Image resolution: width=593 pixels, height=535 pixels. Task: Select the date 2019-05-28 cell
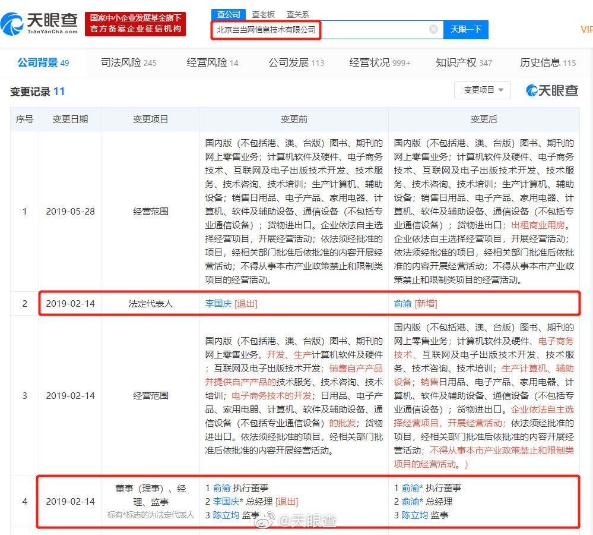[71, 211]
